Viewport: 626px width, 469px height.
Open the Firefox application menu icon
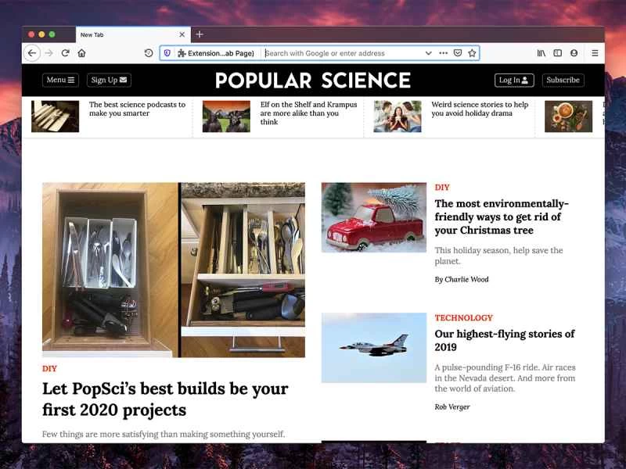595,53
